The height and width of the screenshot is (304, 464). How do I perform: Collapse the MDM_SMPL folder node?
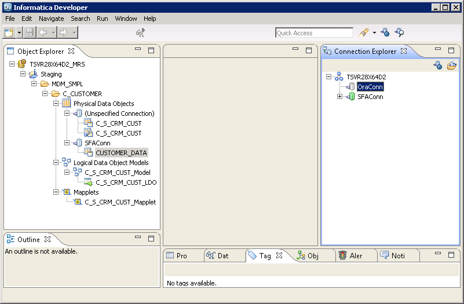tap(34, 84)
